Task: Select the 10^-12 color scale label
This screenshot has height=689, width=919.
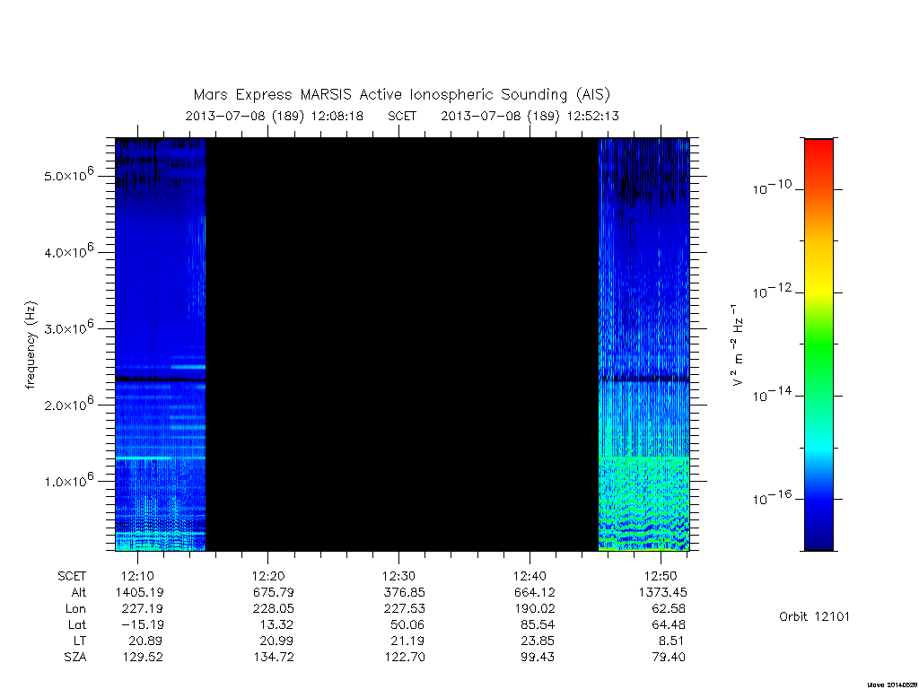Action: tap(772, 291)
